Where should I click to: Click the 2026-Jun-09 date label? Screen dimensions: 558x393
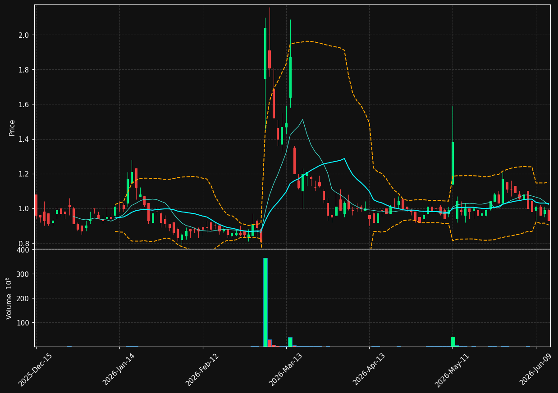(x=536, y=370)
